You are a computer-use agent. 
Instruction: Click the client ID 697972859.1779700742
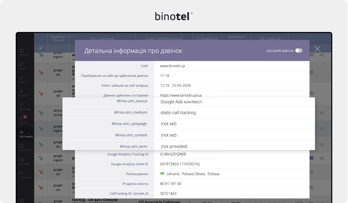(x=180, y=164)
